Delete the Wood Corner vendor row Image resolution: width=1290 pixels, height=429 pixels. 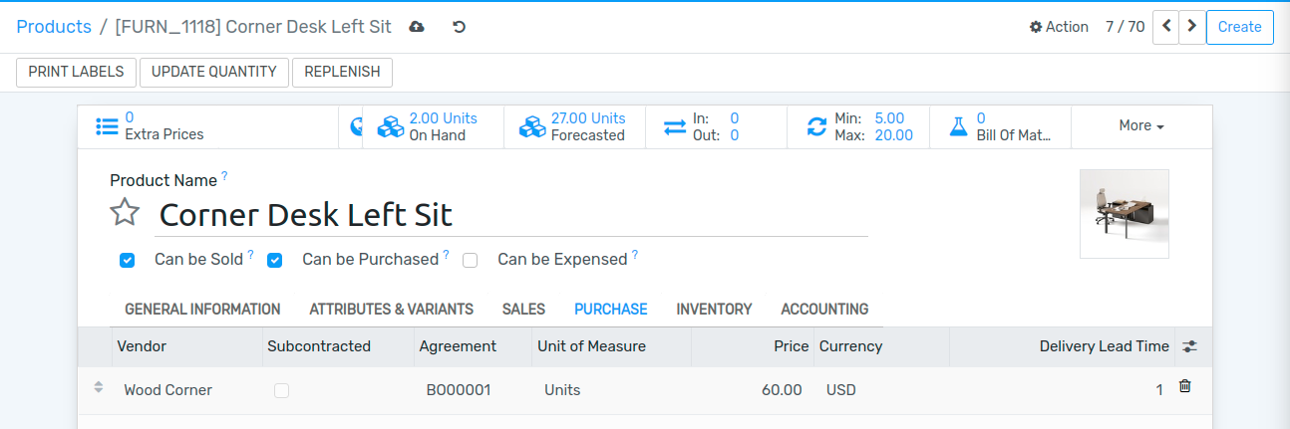click(1184, 386)
